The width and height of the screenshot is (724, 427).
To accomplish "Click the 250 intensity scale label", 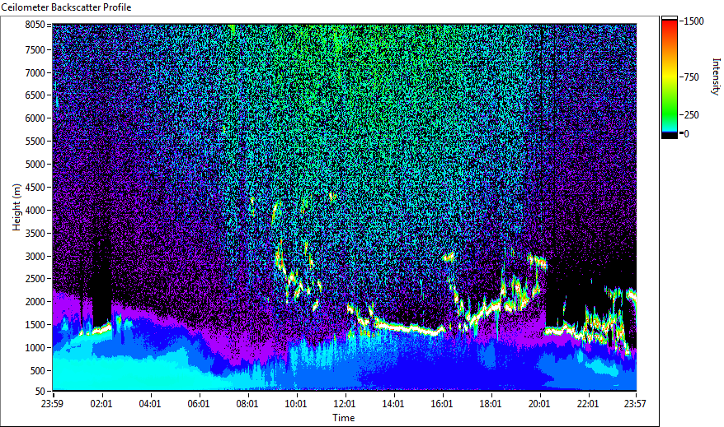I will tap(692, 115).
